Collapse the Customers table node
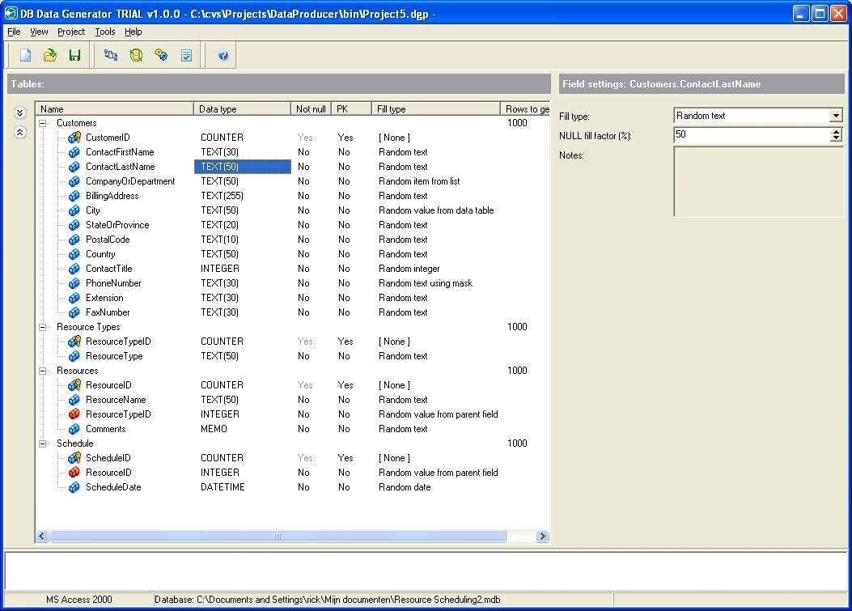This screenshot has height=611, width=852. pos(43,123)
